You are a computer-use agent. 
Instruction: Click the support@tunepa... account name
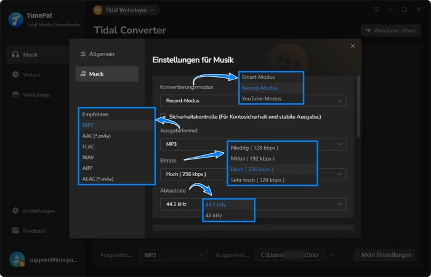point(54,260)
